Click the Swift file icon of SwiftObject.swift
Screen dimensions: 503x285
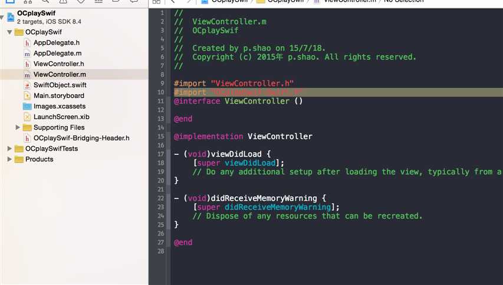pos(27,85)
